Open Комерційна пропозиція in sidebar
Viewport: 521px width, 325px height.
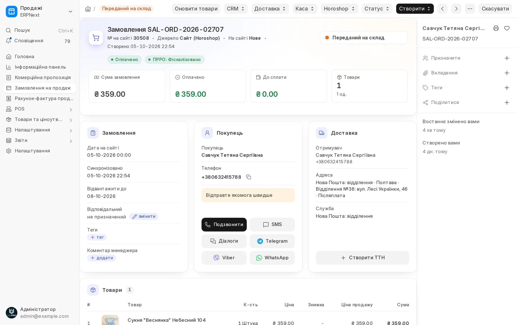tap(40, 78)
